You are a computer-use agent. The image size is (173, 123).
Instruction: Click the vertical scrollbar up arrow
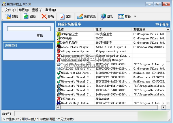[x=168, y=29]
